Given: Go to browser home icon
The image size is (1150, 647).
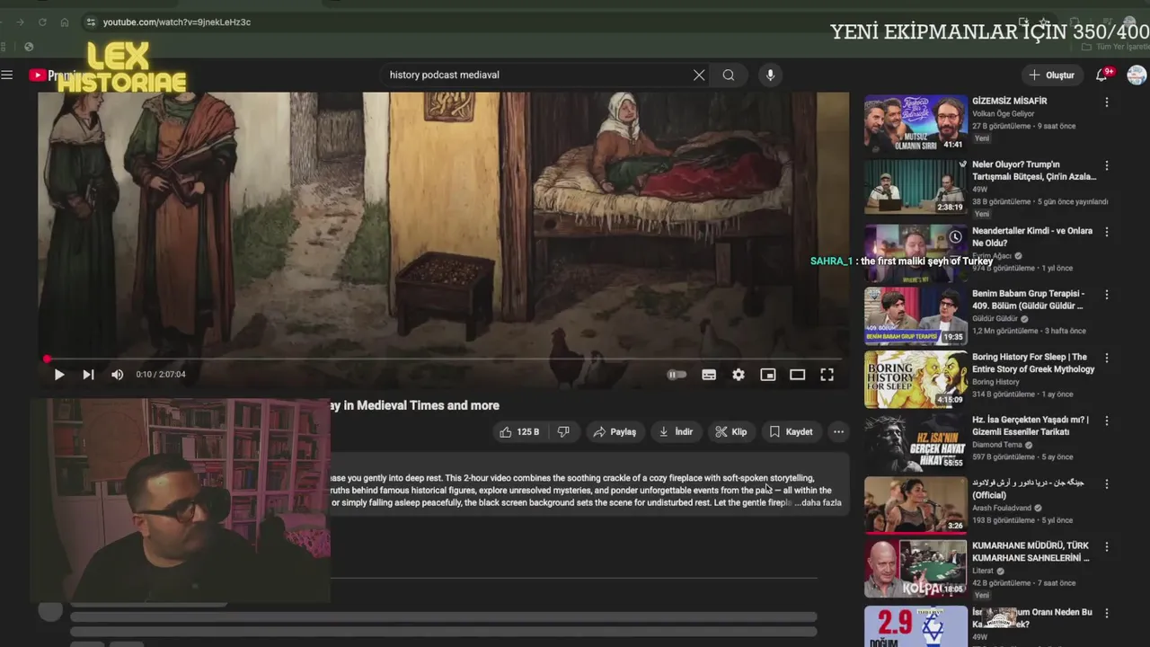Looking at the screenshot, I should 65,22.
